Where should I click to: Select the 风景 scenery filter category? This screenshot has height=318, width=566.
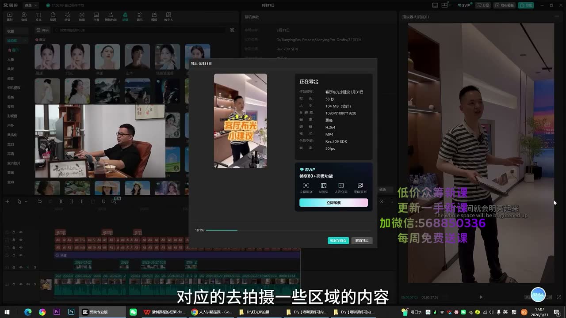11,69
